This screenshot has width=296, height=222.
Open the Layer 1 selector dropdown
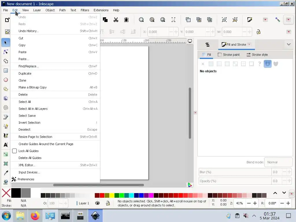pos(83,203)
